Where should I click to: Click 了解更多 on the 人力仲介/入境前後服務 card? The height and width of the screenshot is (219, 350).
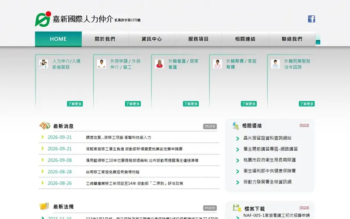point(75,104)
